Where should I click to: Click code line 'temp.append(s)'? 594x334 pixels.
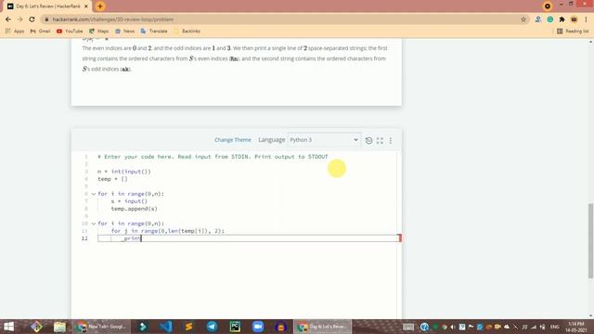(134, 209)
